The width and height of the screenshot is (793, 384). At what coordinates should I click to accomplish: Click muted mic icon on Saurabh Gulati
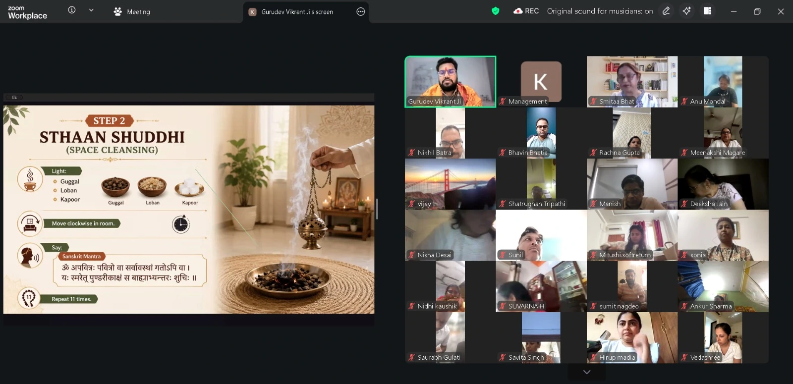(x=411, y=357)
